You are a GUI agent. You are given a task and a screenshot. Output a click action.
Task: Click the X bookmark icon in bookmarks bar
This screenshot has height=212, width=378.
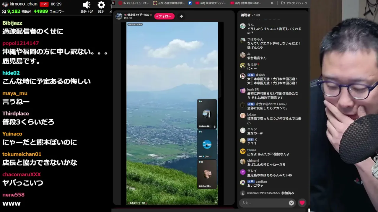[113, 3]
